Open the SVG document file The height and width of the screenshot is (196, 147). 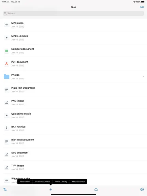click(x=75, y=154)
